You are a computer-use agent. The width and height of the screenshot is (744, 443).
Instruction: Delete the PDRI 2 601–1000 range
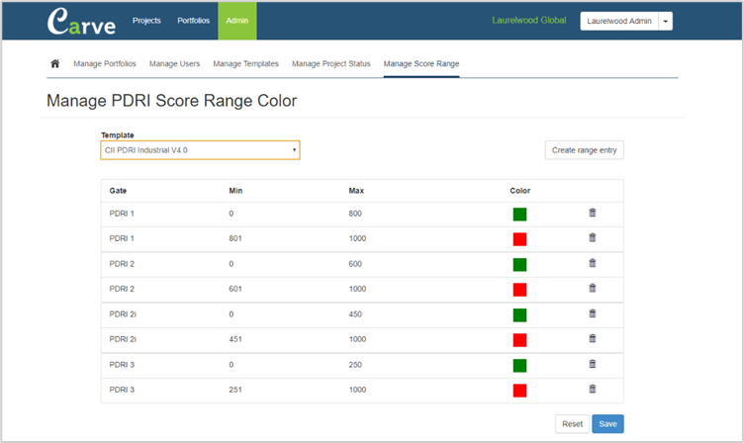tap(593, 288)
